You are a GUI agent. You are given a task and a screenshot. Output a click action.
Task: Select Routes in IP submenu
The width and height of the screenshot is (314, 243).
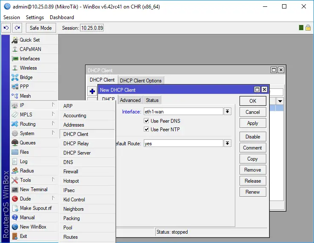point(87,237)
